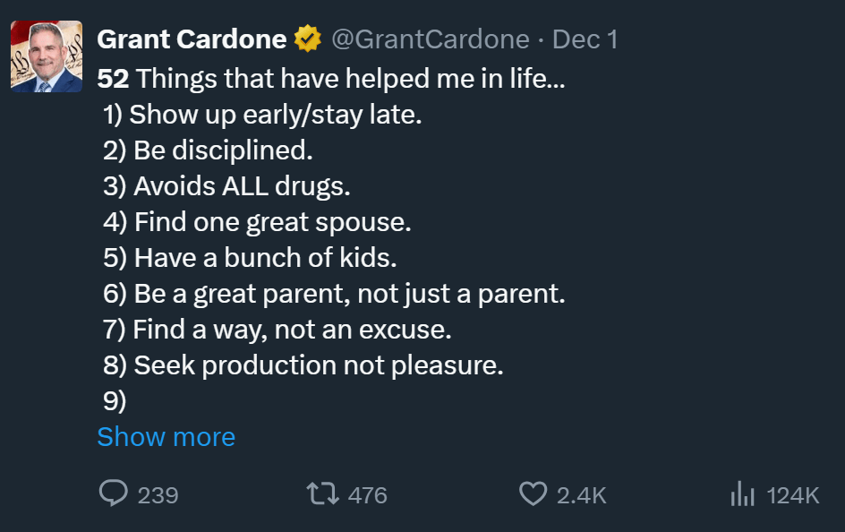Image resolution: width=845 pixels, height=532 pixels.
Task: Click the reply speech bubble icon
Action: (x=113, y=494)
